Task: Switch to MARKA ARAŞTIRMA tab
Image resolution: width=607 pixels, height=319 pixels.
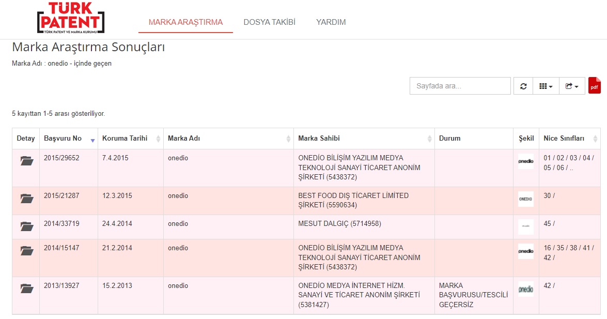Action: click(x=185, y=22)
